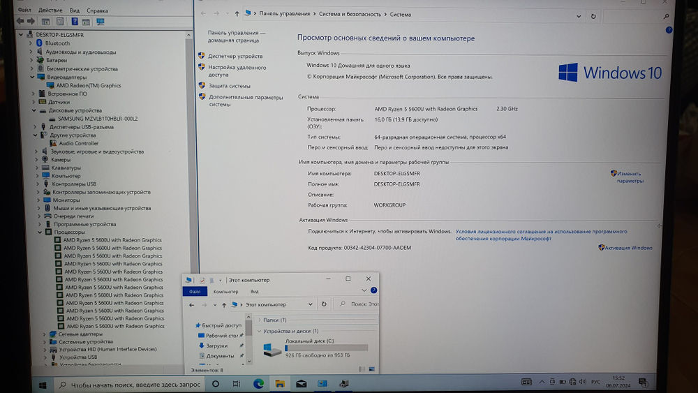698x393 pixels.
Task: Open Файл tab in Этот компьютер window
Action: (195, 292)
